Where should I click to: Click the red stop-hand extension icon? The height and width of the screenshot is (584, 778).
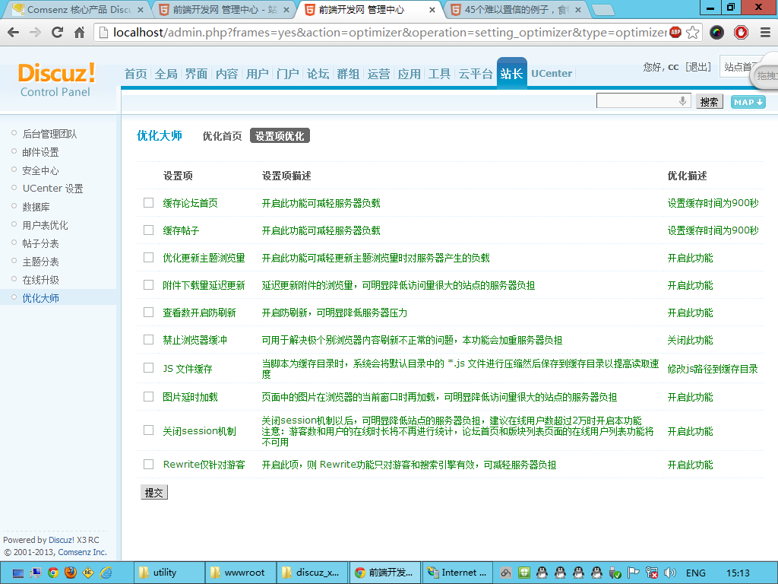pyautogui.click(x=741, y=33)
